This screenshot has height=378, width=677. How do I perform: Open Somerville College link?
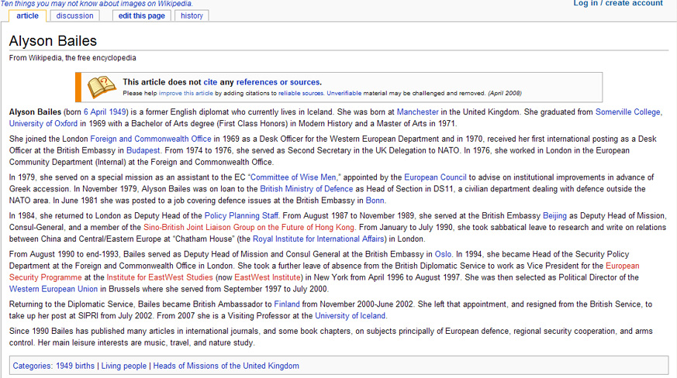627,112
